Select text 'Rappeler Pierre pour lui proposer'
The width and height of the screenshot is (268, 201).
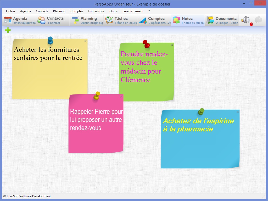click(x=96, y=116)
